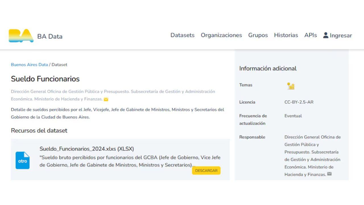364x205 pixels.
Task: Click the 'Información adicional' heading
Action: (268, 68)
